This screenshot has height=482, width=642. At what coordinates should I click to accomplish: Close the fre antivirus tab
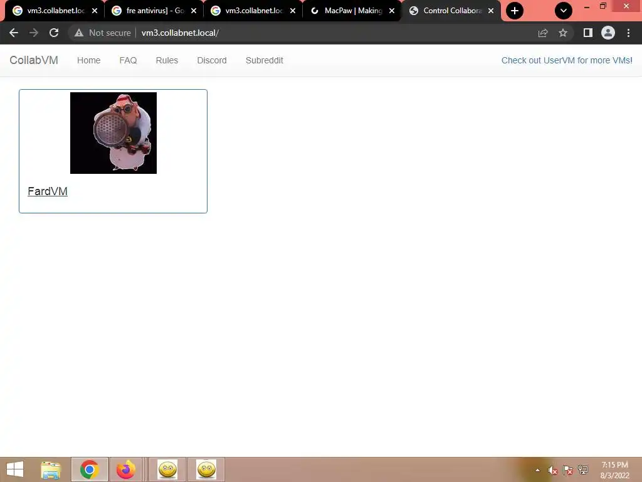click(194, 11)
